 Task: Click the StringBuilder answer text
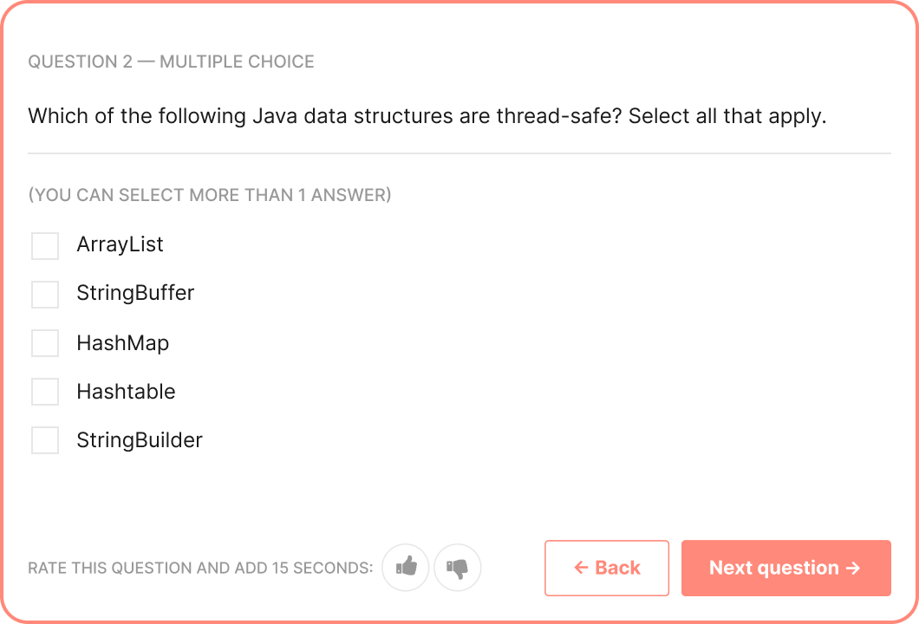140,440
